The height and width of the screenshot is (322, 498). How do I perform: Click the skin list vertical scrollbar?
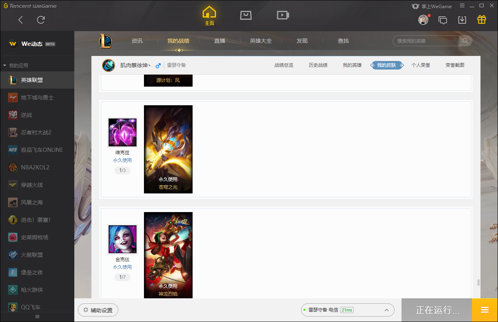(479, 283)
